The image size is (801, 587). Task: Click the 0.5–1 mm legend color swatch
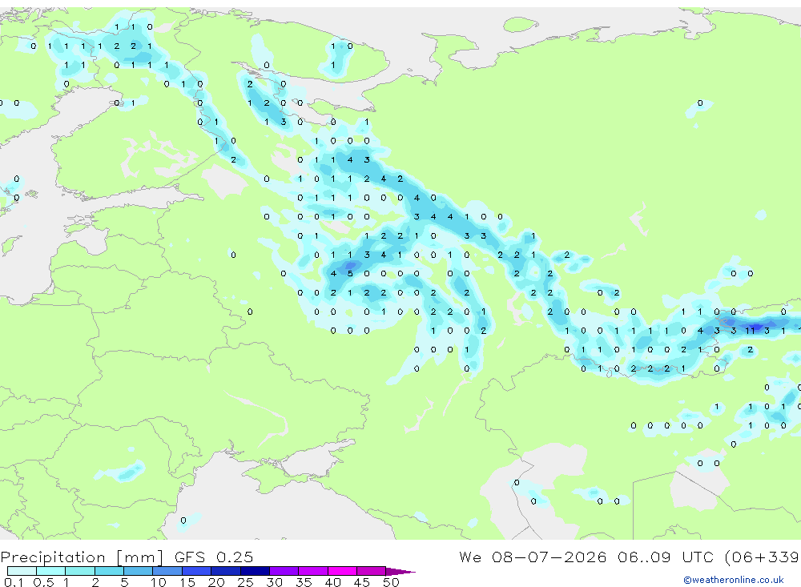51,571
